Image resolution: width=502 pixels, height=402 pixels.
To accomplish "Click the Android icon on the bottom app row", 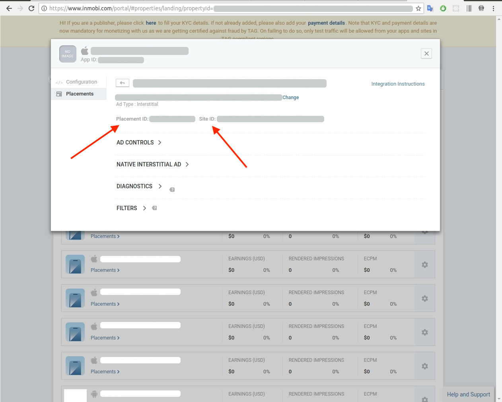I will coord(94,394).
